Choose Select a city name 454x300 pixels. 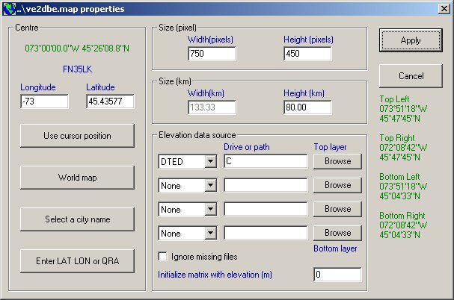77,219
